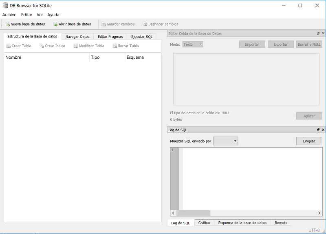Screen dimensions: 326x234
Task: Float the Editar Celda panel via undock icon
Action: tap(318, 33)
